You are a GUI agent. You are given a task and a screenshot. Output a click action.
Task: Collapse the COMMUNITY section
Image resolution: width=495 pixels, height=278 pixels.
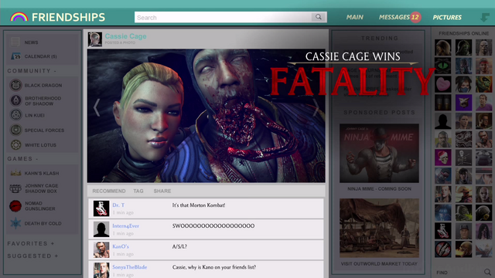32,71
